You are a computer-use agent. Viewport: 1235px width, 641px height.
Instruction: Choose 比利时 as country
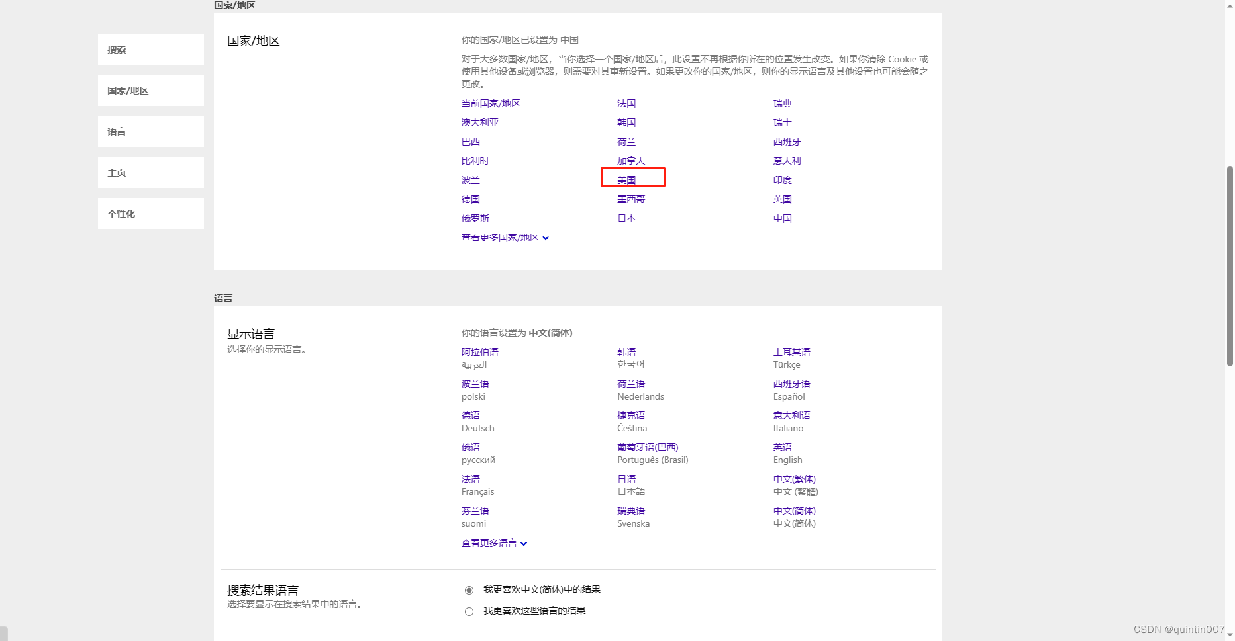[475, 161]
